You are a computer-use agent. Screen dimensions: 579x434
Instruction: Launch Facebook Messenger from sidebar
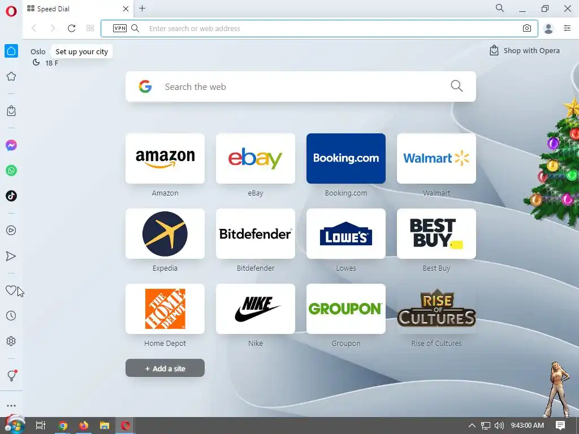point(11,145)
